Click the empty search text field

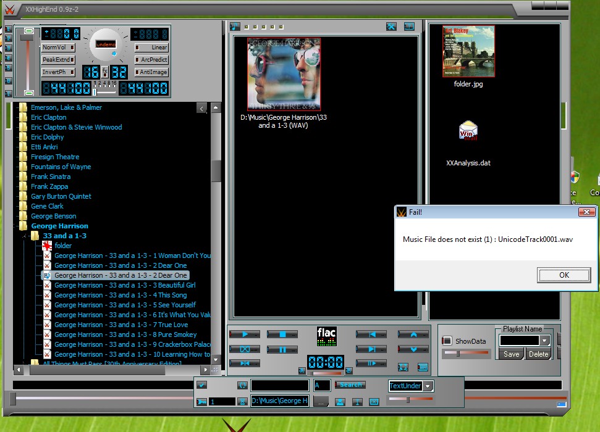point(280,385)
